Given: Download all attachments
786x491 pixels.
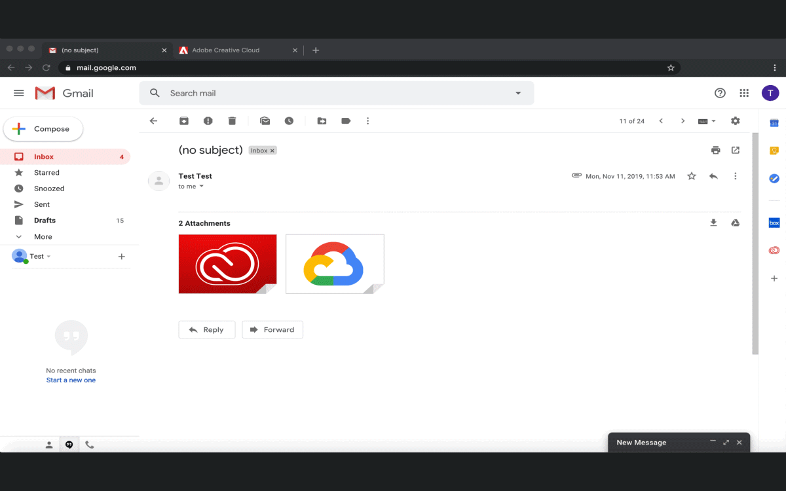Looking at the screenshot, I should pos(713,223).
